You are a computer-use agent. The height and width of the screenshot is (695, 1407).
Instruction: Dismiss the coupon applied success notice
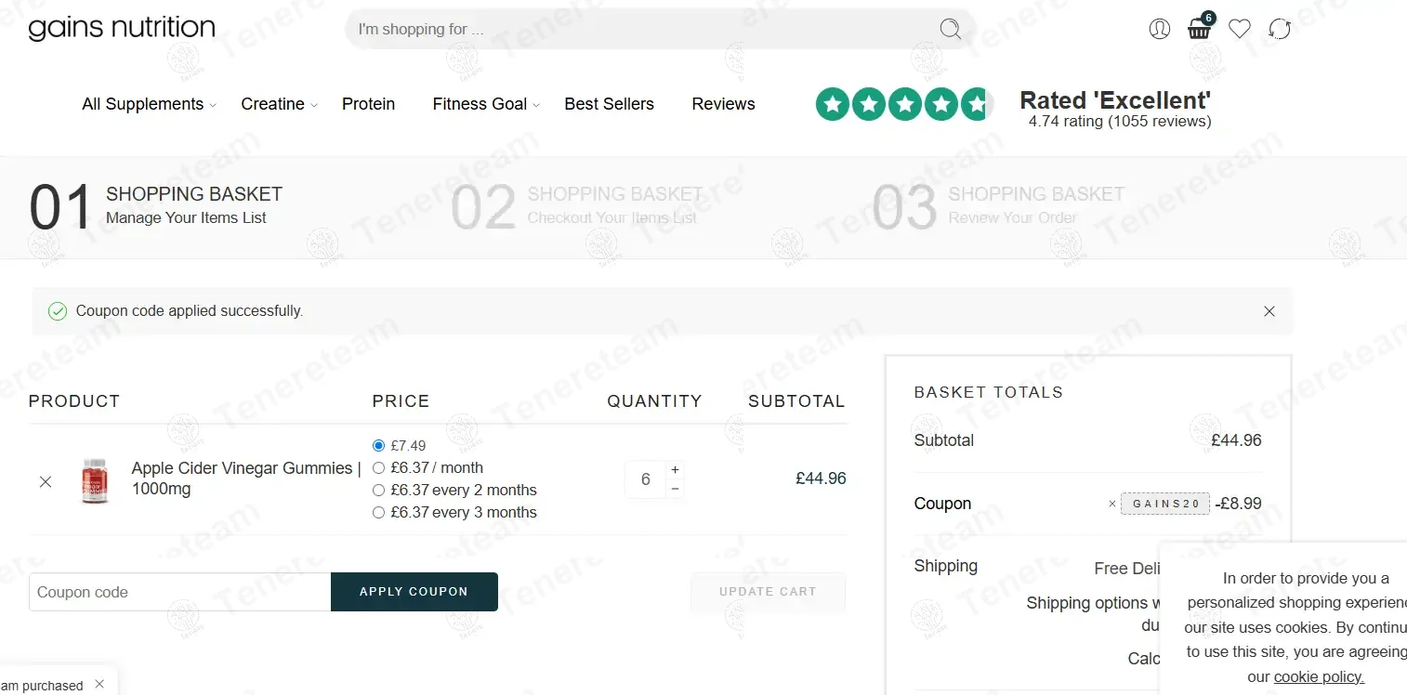pos(1269,311)
